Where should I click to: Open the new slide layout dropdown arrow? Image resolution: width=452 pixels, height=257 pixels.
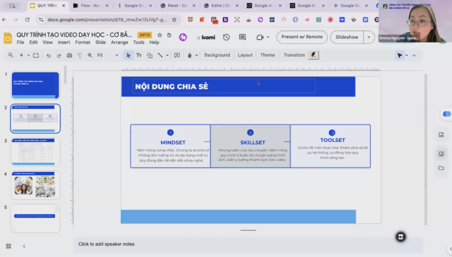tap(27, 55)
